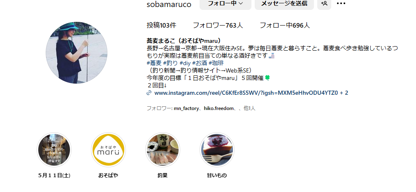Open the #diy hashtag
Viewport: 416px width, 192px height.
coord(185,63)
